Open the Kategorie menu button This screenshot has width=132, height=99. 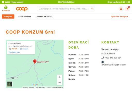coord(8,16)
